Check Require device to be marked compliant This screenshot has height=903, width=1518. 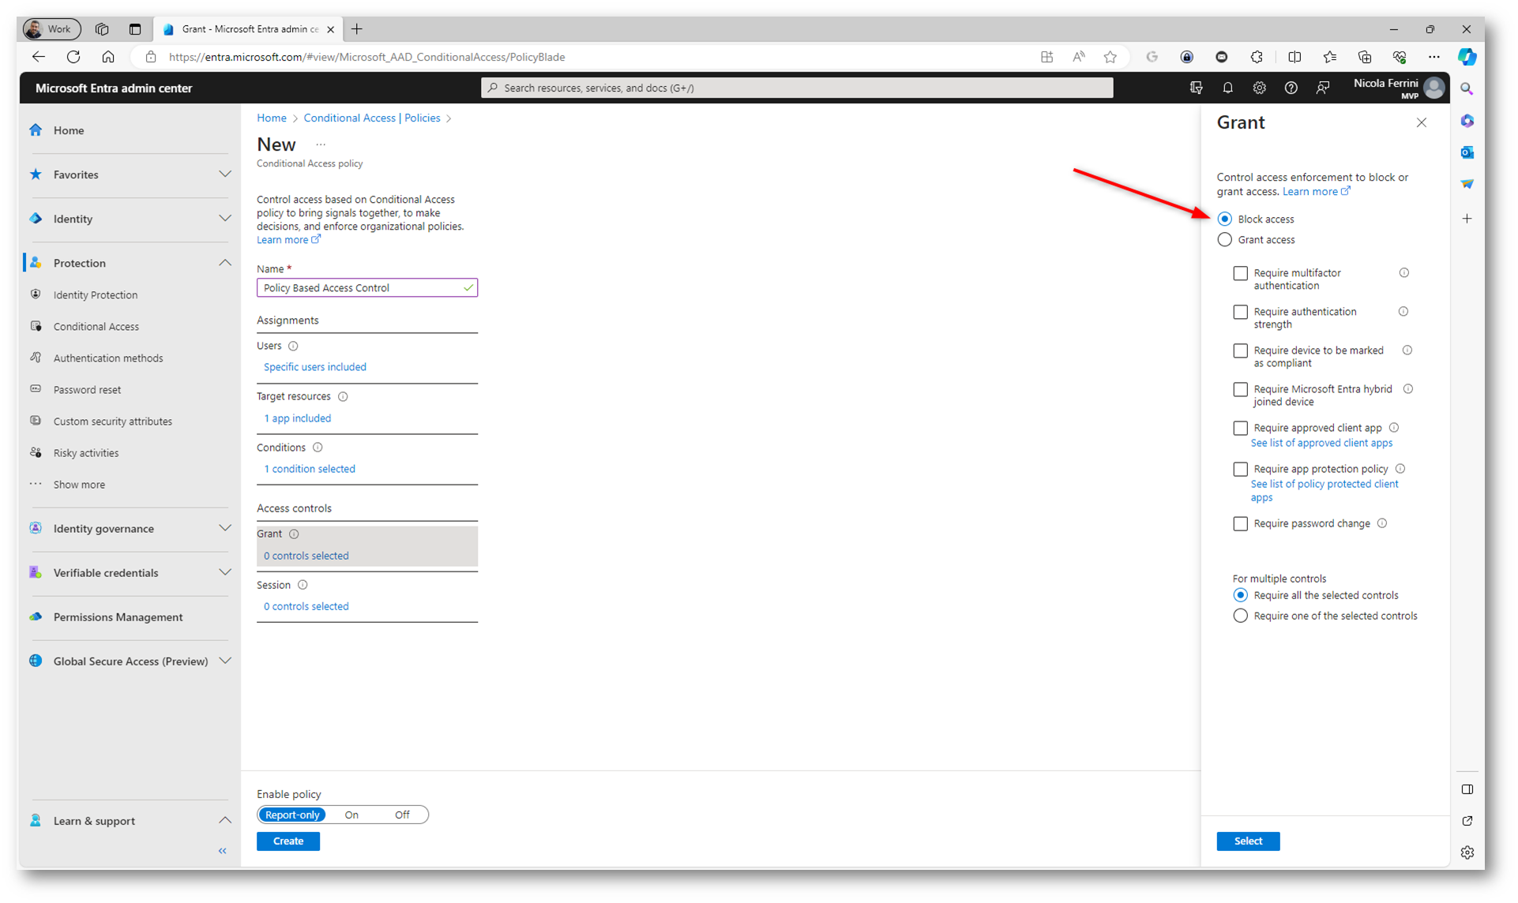1240,350
